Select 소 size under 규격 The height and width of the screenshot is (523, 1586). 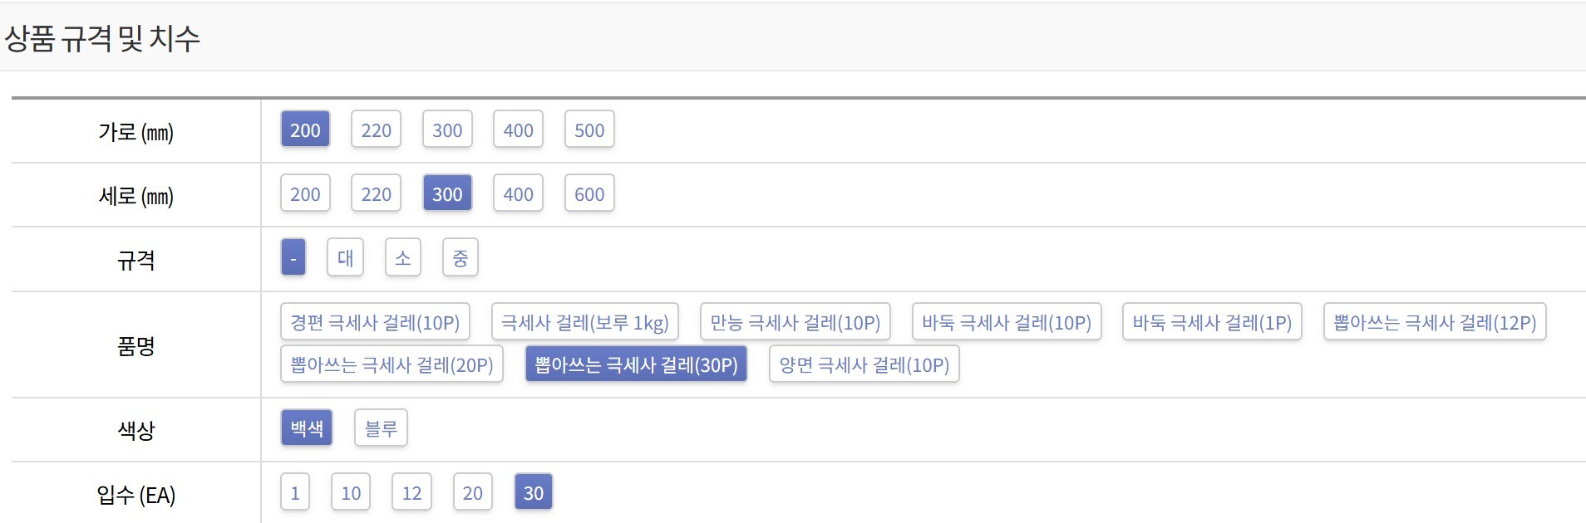pos(403,257)
